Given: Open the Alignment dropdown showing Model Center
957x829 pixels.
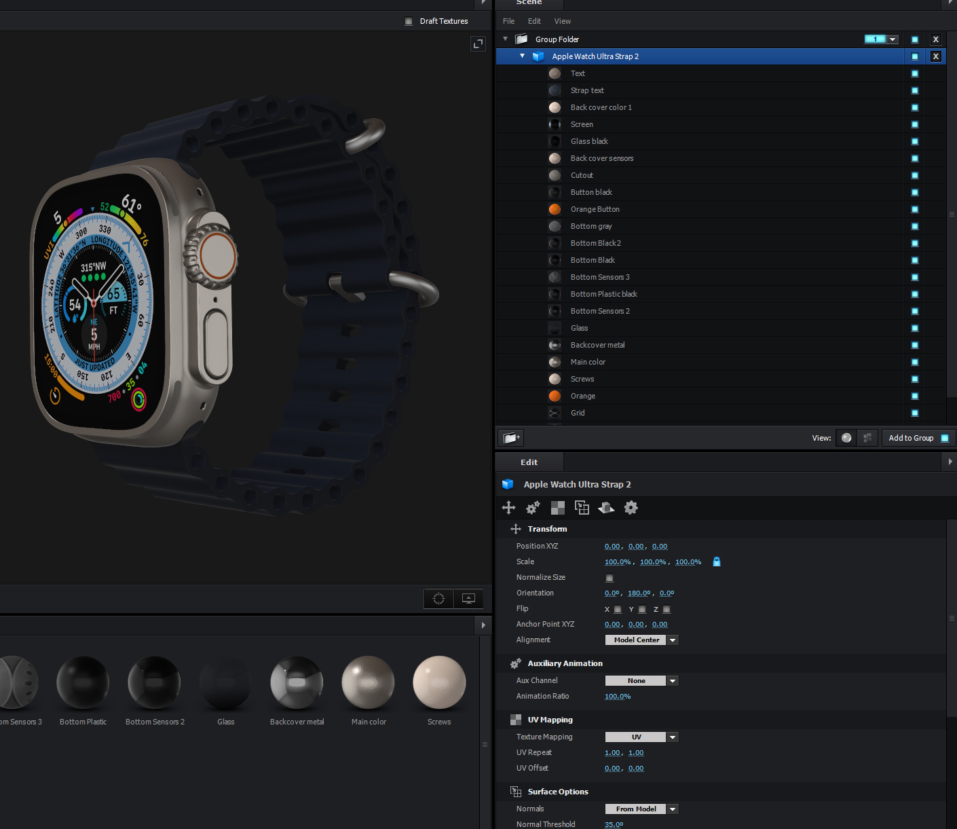Looking at the screenshot, I should tap(641, 640).
